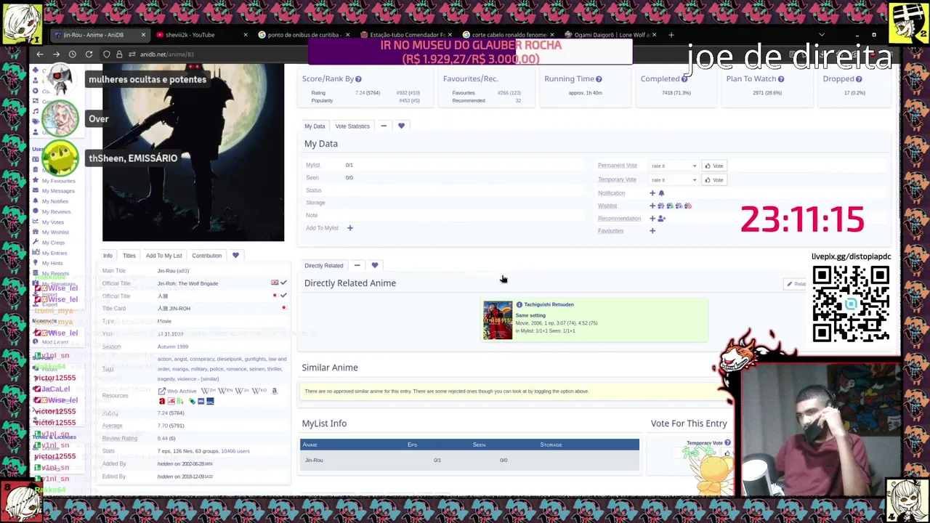The image size is (930, 523).
Task: Click the plus icon for Notification
Action: click(x=652, y=193)
